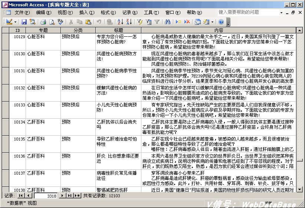Open the 记录 menu
The height and width of the screenshot is (208, 305).
[x=130, y=13]
